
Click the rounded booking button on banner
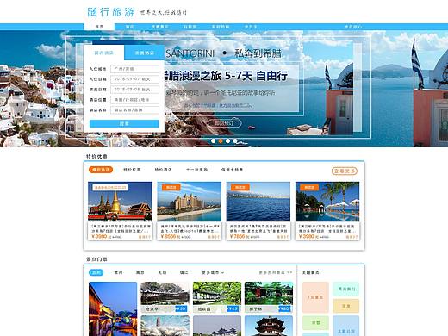coord(224,123)
